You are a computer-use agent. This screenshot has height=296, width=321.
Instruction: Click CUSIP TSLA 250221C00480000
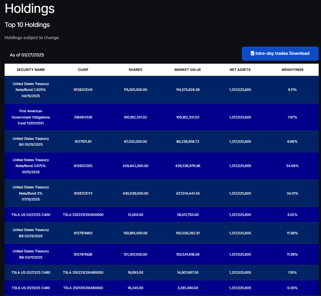coord(83,272)
